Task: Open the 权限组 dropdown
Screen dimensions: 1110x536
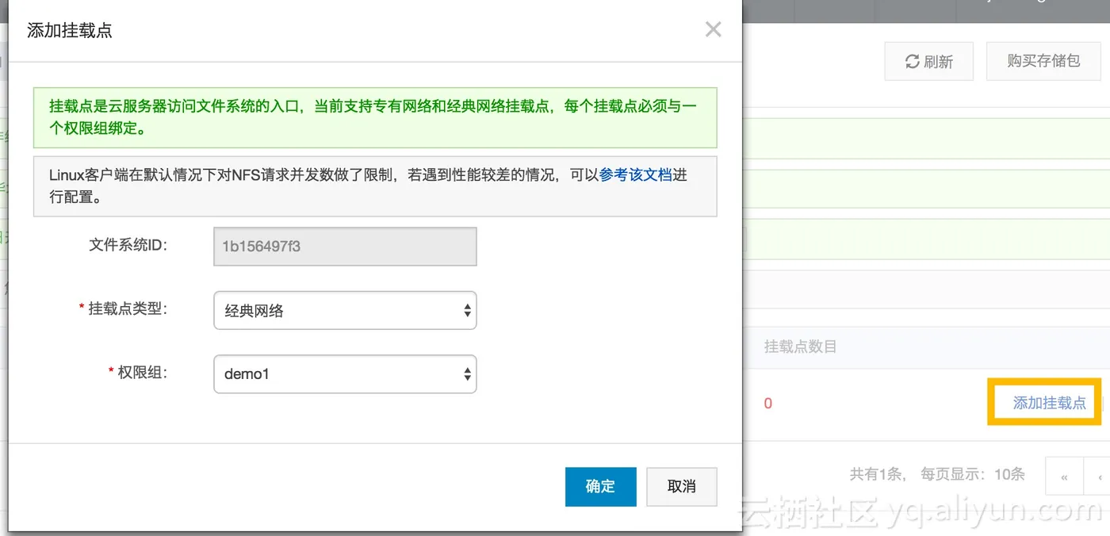Action: 345,373
